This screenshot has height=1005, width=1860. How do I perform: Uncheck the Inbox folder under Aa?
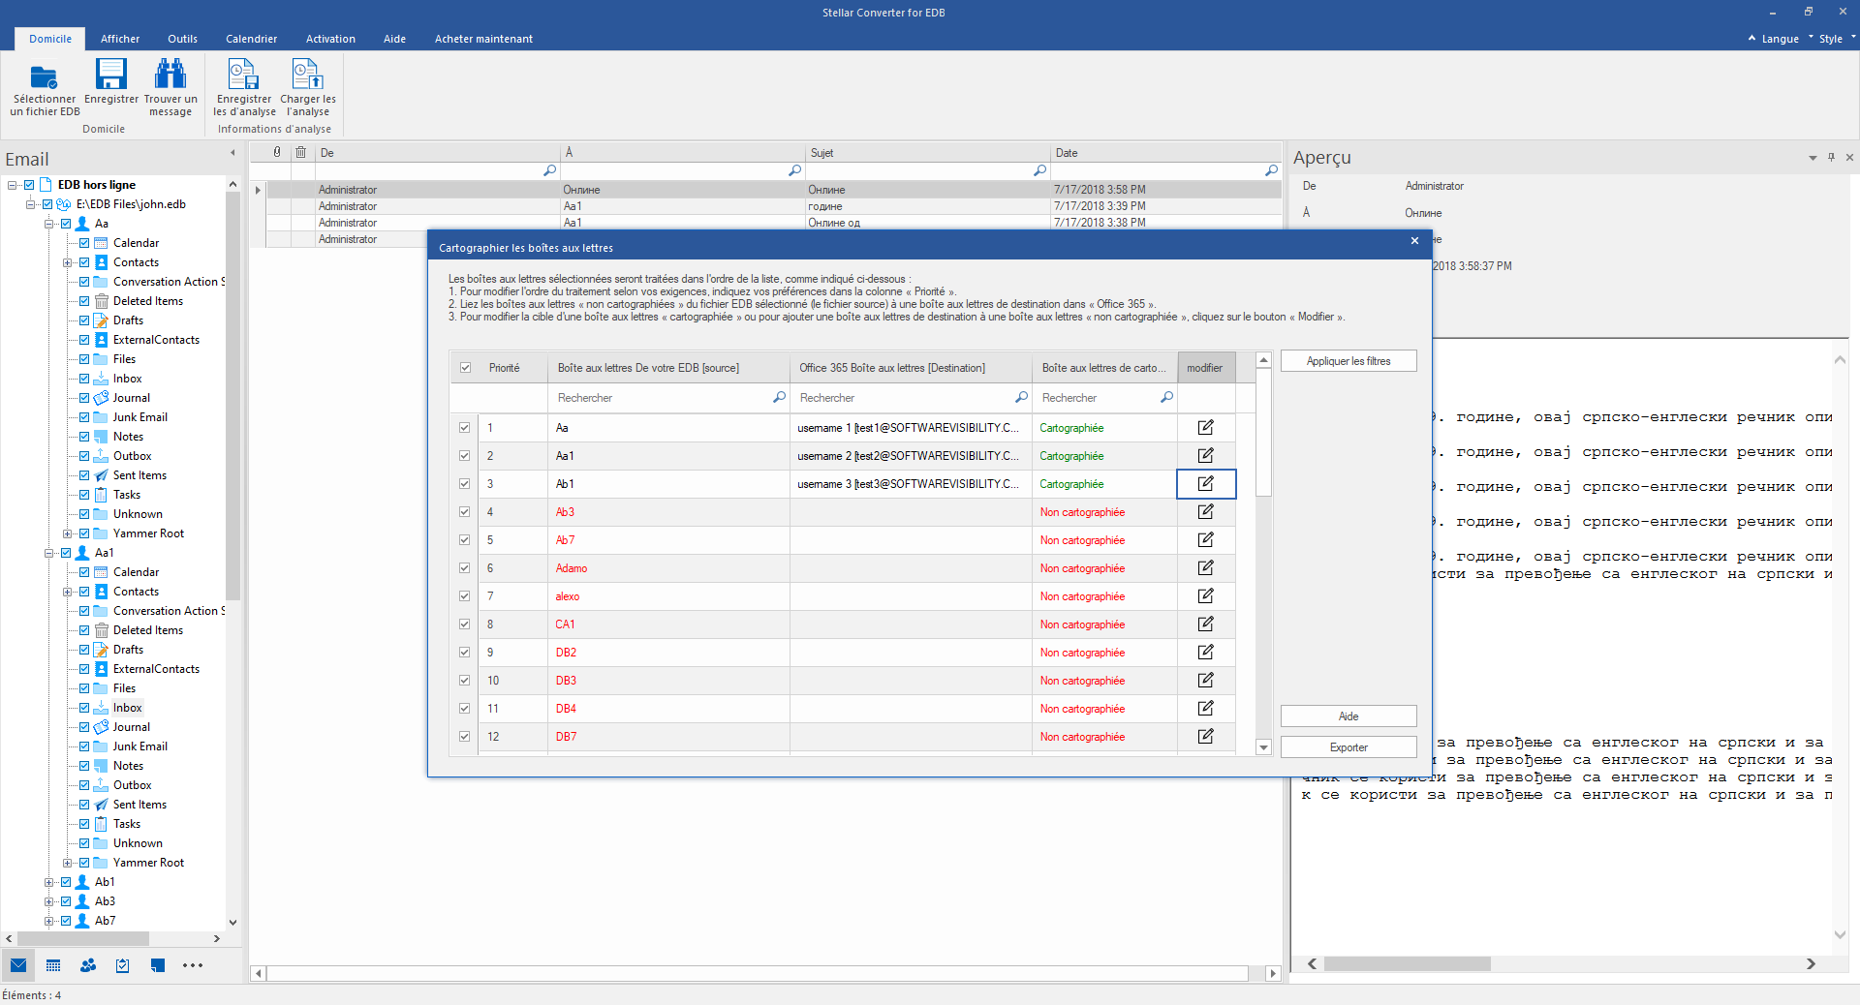pyautogui.click(x=84, y=379)
